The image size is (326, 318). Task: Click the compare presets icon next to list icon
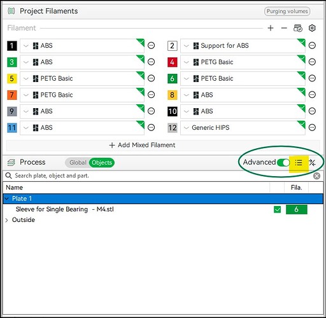[312, 163]
